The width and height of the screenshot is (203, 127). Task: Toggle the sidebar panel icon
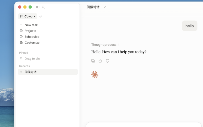click(x=38, y=7)
